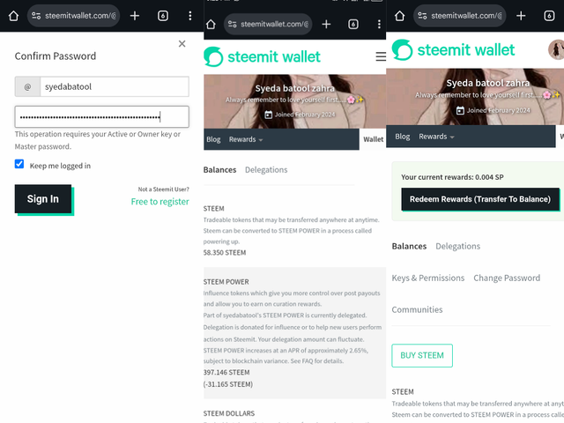Open tab switcher showing 6 in left screenshot
The width and height of the screenshot is (564, 423).
[163, 16]
